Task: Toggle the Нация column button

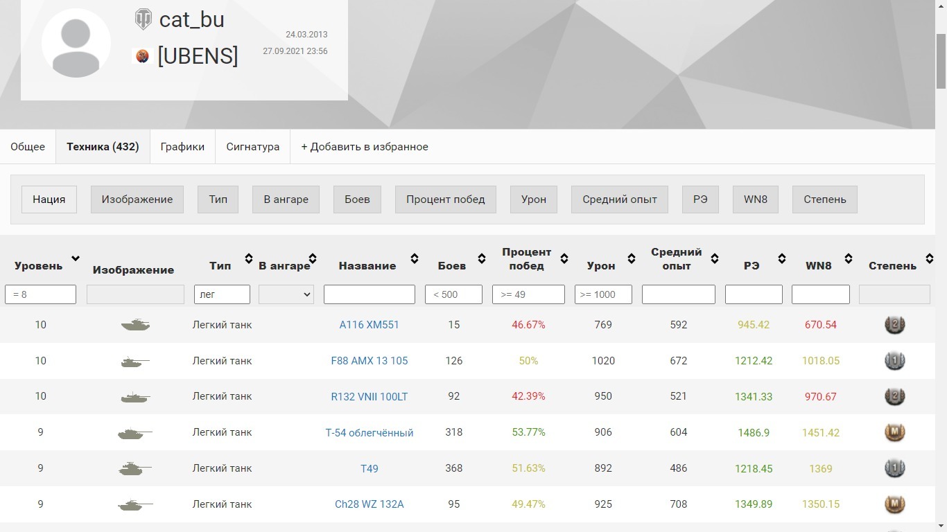Action: [x=49, y=199]
